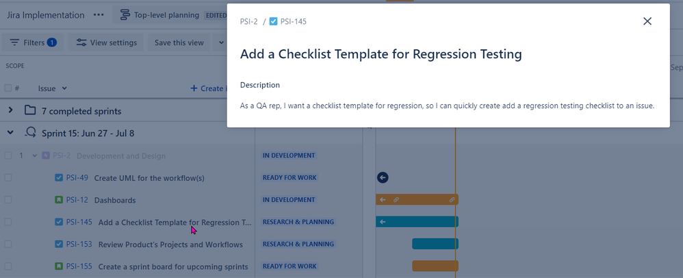This screenshot has width=683, height=278.
Task: Tick the checkbox for the PSI-49 row
Action: pos(8,178)
